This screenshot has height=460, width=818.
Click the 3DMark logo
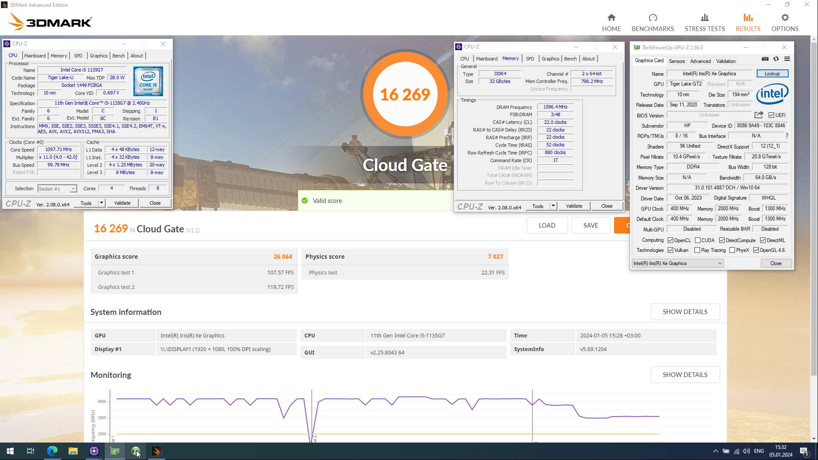pyautogui.click(x=50, y=21)
